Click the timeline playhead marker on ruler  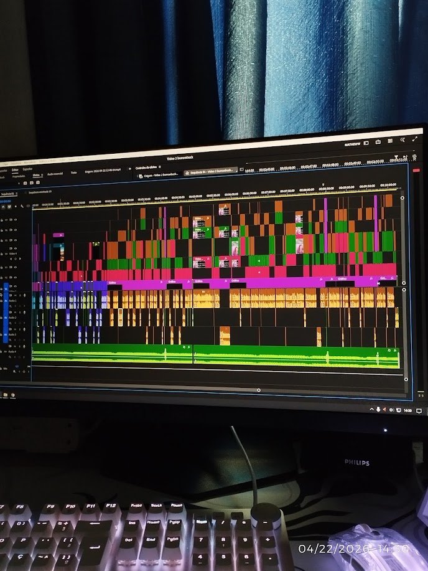[33, 207]
